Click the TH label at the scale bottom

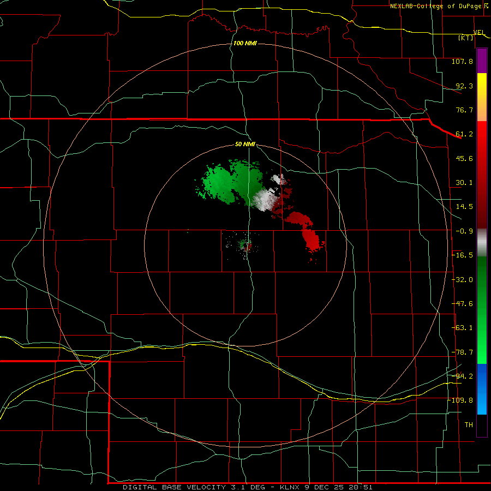[469, 424]
